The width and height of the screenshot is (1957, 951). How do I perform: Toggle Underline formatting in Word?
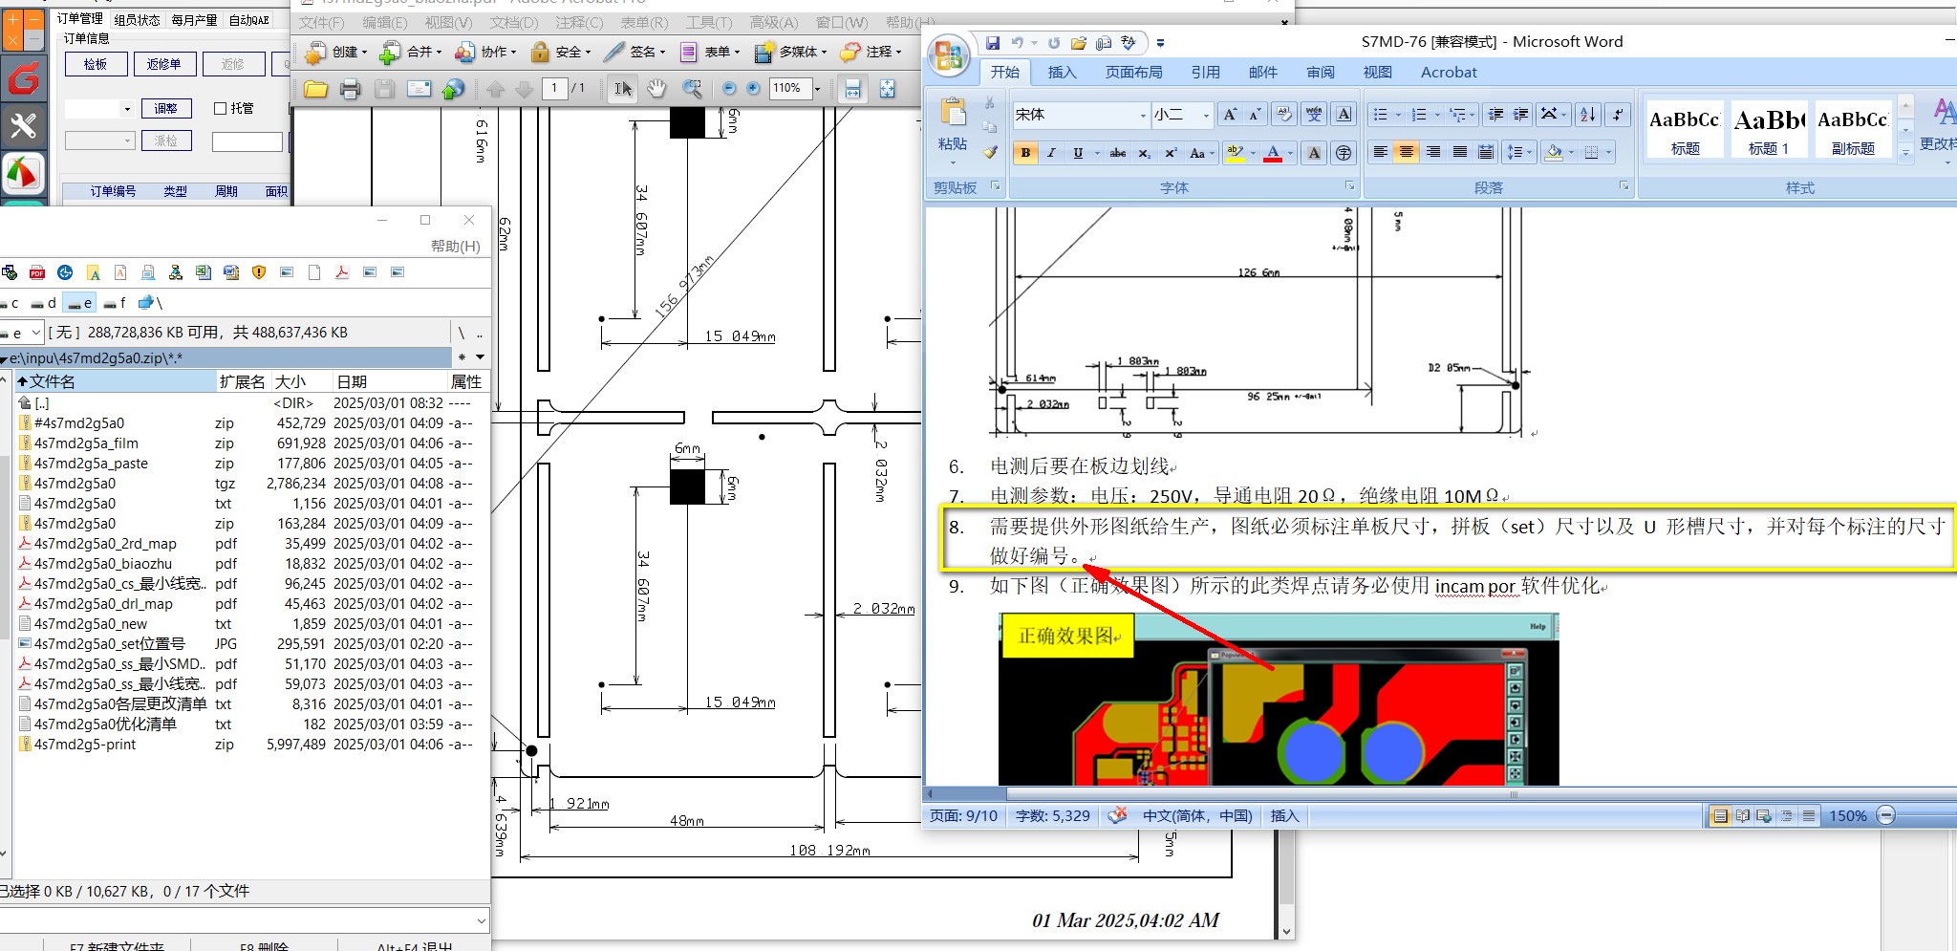click(1078, 153)
